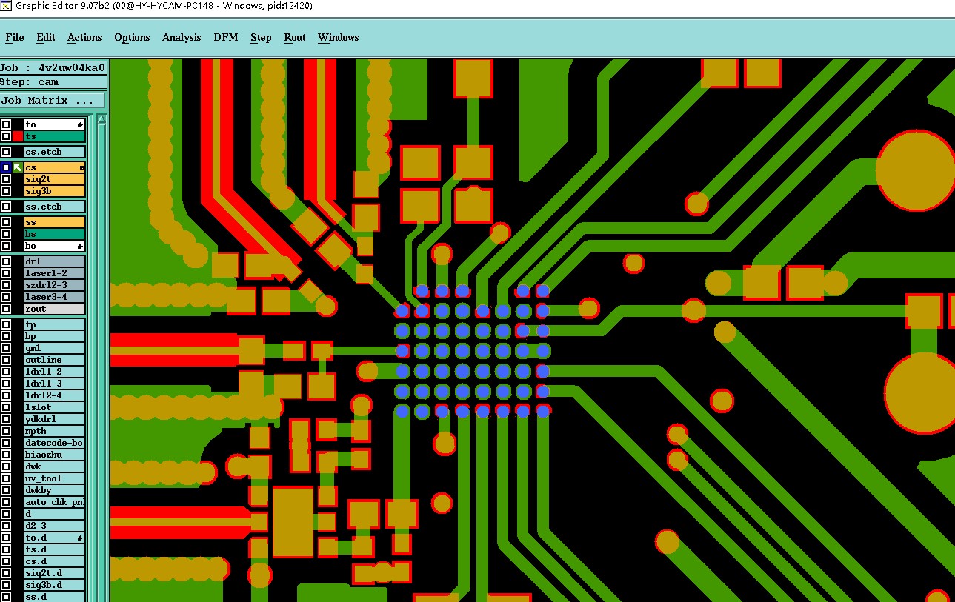Enable the sig3b layer checkbox
Screen dimensions: 955x602
click(x=6, y=191)
